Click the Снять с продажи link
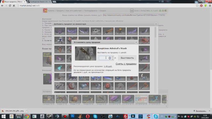 [126, 64]
